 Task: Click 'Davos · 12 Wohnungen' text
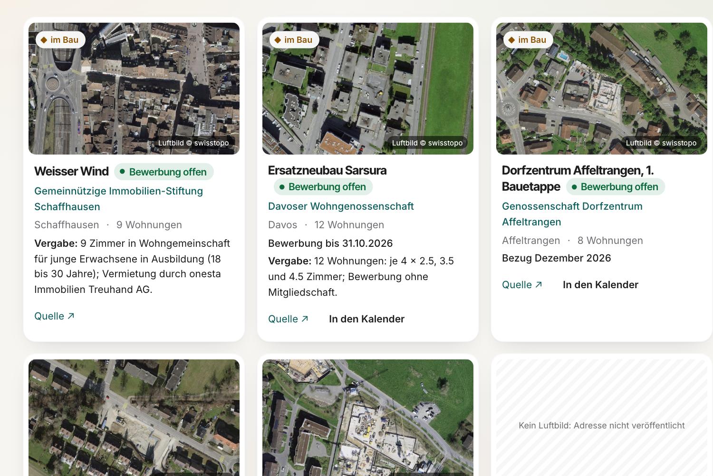coord(326,225)
